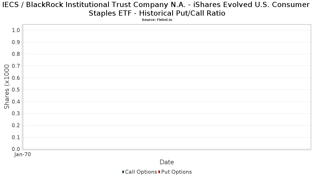Click the 0.4 y-axis tick label
This screenshot has width=314, height=176.
(16, 102)
